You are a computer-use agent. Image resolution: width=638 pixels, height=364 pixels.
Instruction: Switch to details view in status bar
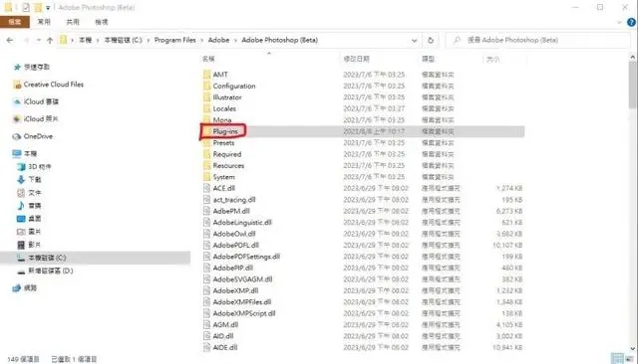coord(617,358)
